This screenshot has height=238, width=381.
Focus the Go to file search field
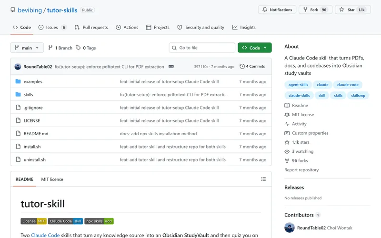pyautogui.click(x=202, y=48)
